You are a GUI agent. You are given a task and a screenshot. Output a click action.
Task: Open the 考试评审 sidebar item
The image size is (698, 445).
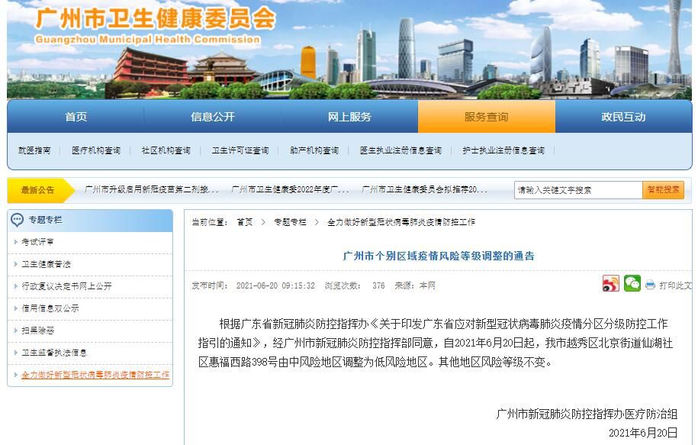pos(37,242)
